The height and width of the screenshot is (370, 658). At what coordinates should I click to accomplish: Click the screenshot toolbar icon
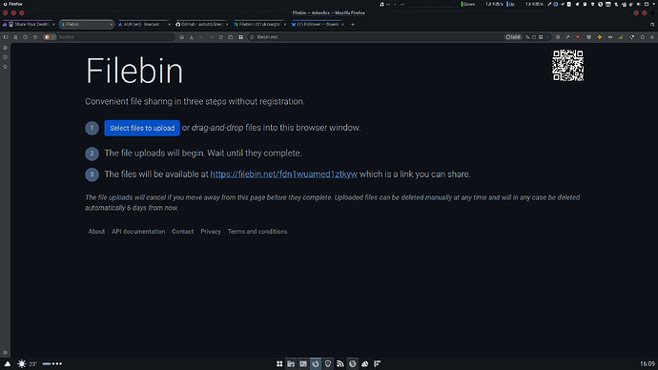pos(231,37)
